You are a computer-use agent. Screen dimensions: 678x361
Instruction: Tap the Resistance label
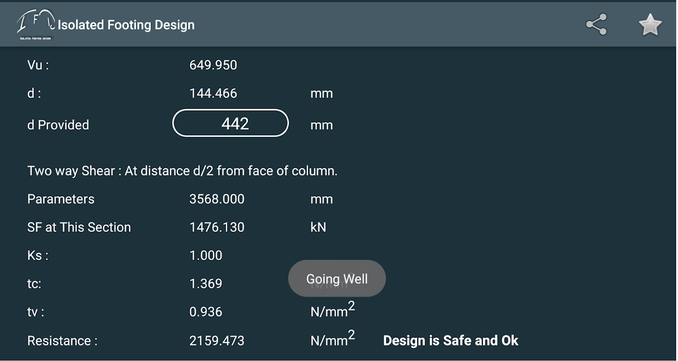(x=62, y=341)
